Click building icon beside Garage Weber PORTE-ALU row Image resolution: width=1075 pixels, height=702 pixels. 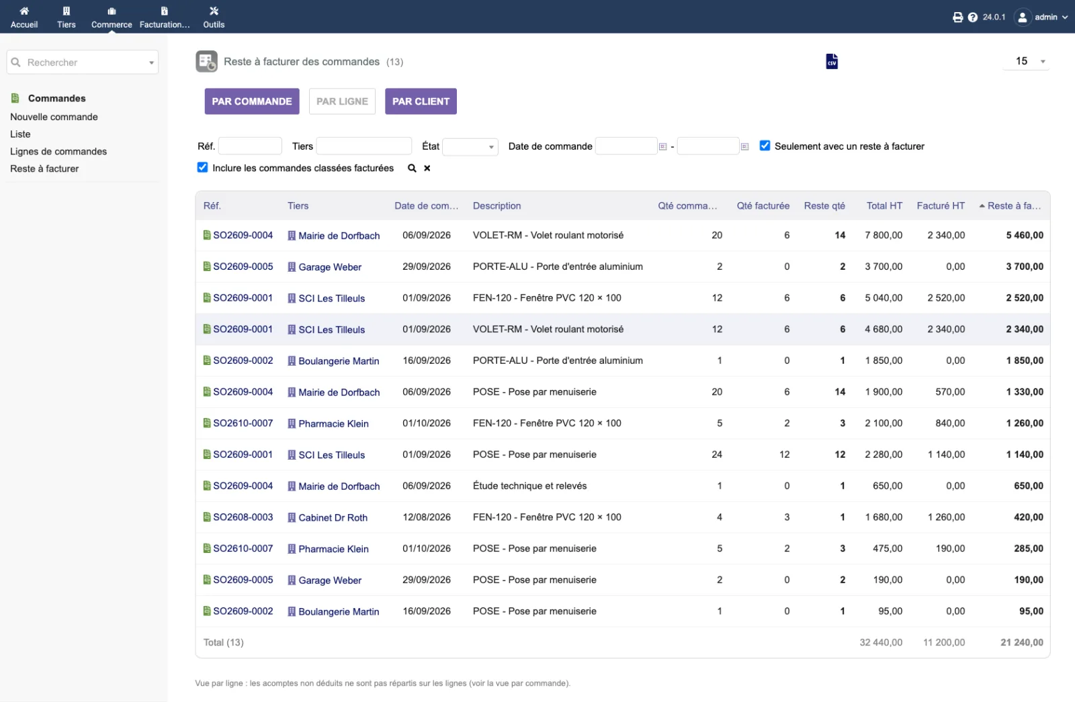pyautogui.click(x=292, y=266)
